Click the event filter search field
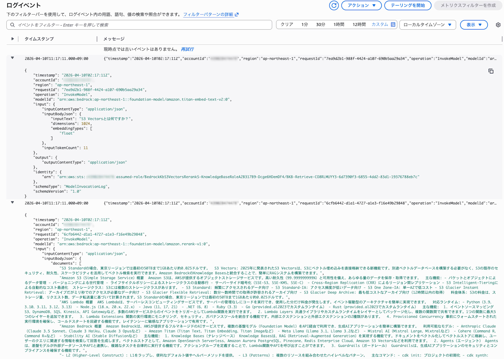This screenshot has height=359, width=504. pos(141,25)
